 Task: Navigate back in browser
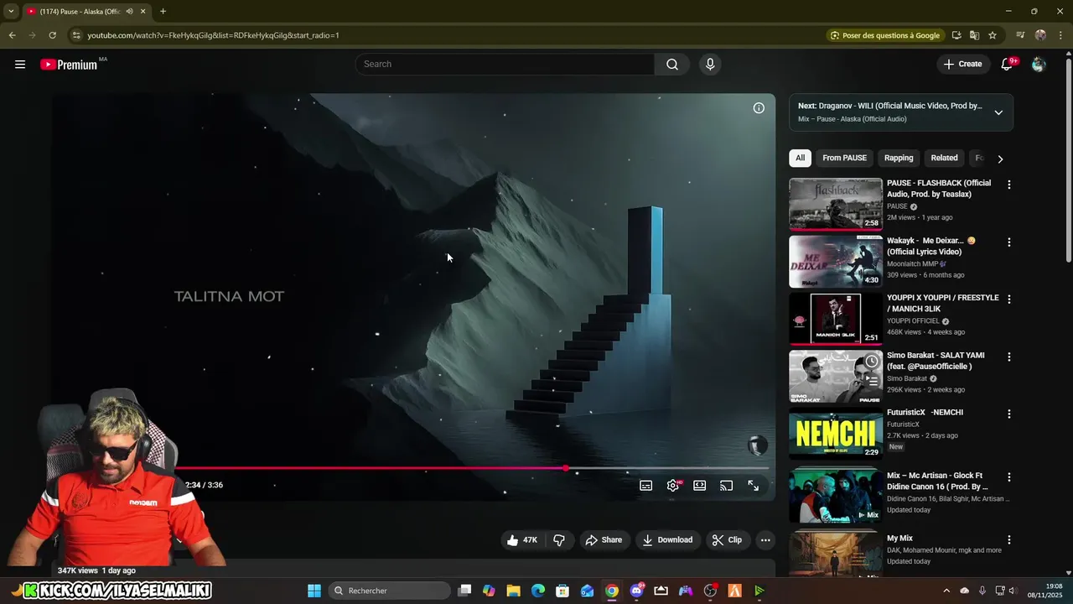12,35
